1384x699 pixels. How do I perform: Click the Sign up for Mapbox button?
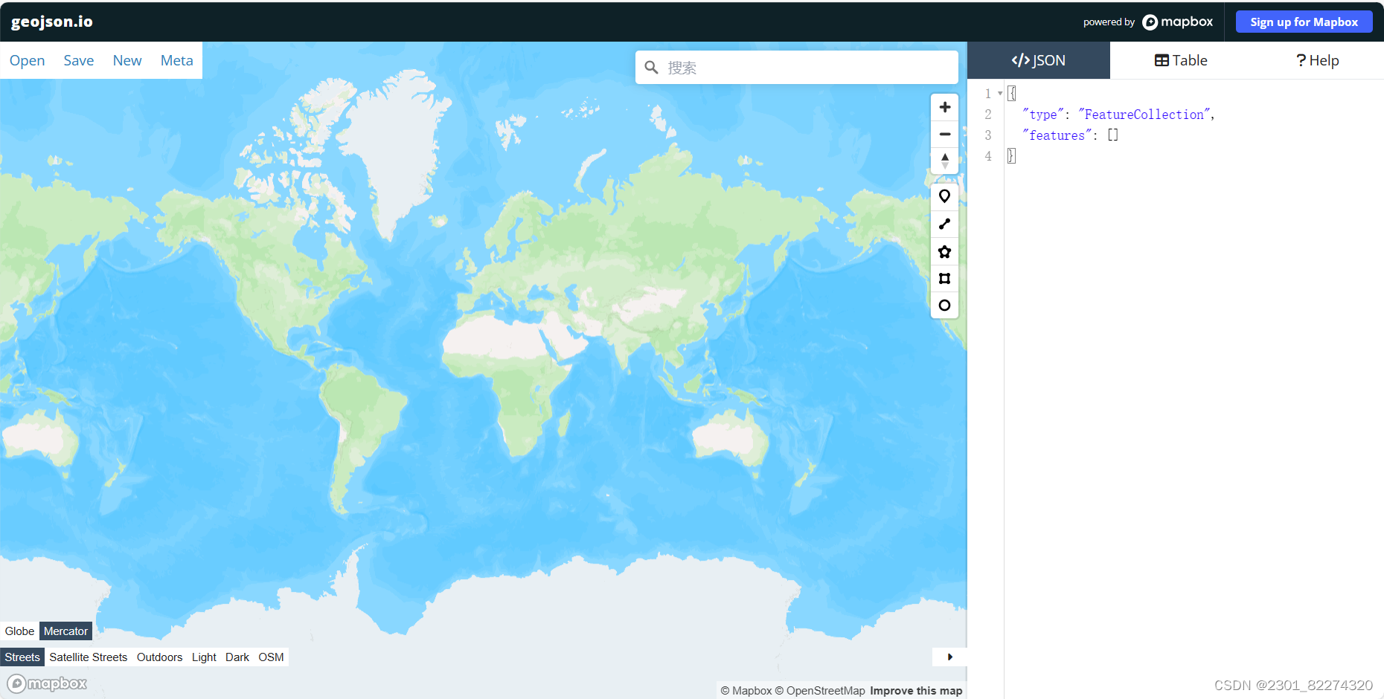point(1304,22)
